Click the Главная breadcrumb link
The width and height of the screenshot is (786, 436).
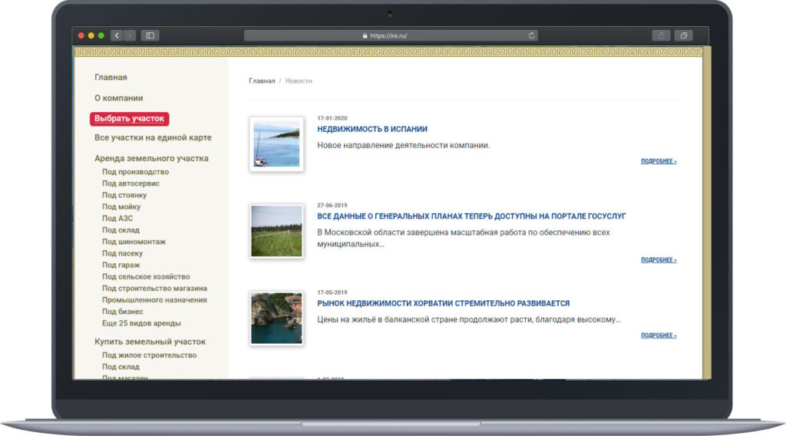coord(263,81)
